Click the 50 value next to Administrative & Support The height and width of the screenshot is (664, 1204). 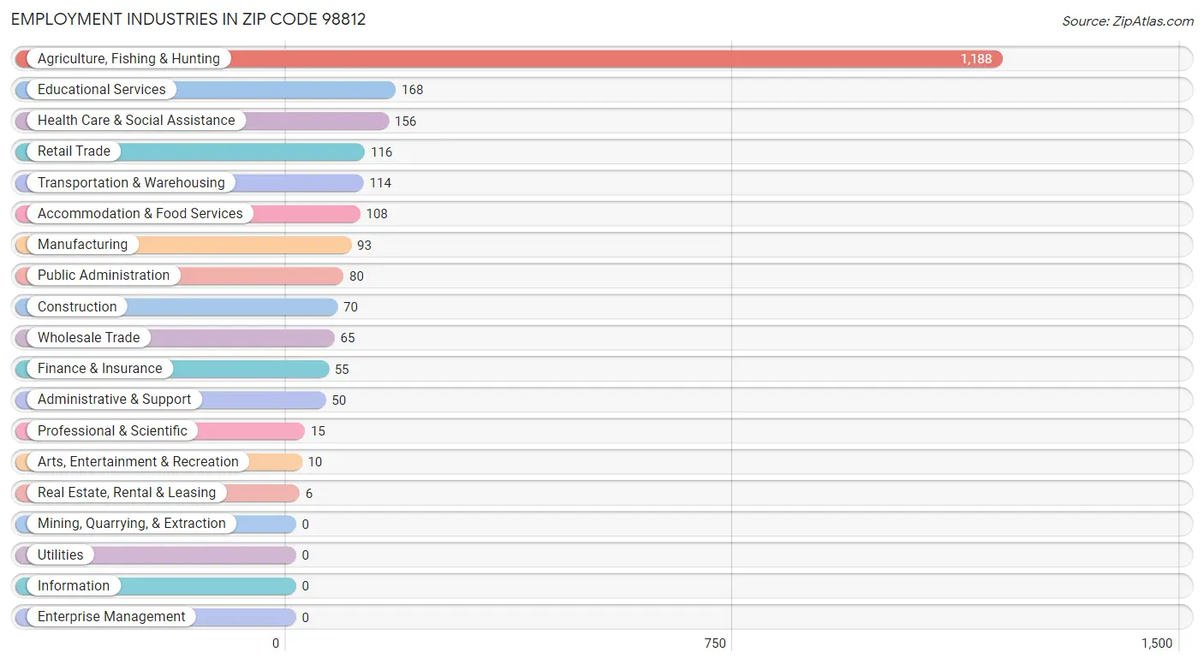(x=339, y=400)
